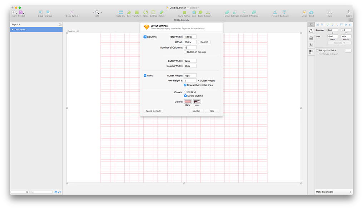Open the Dark color swatch
The width and height of the screenshot is (363, 209).
tap(188, 101)
